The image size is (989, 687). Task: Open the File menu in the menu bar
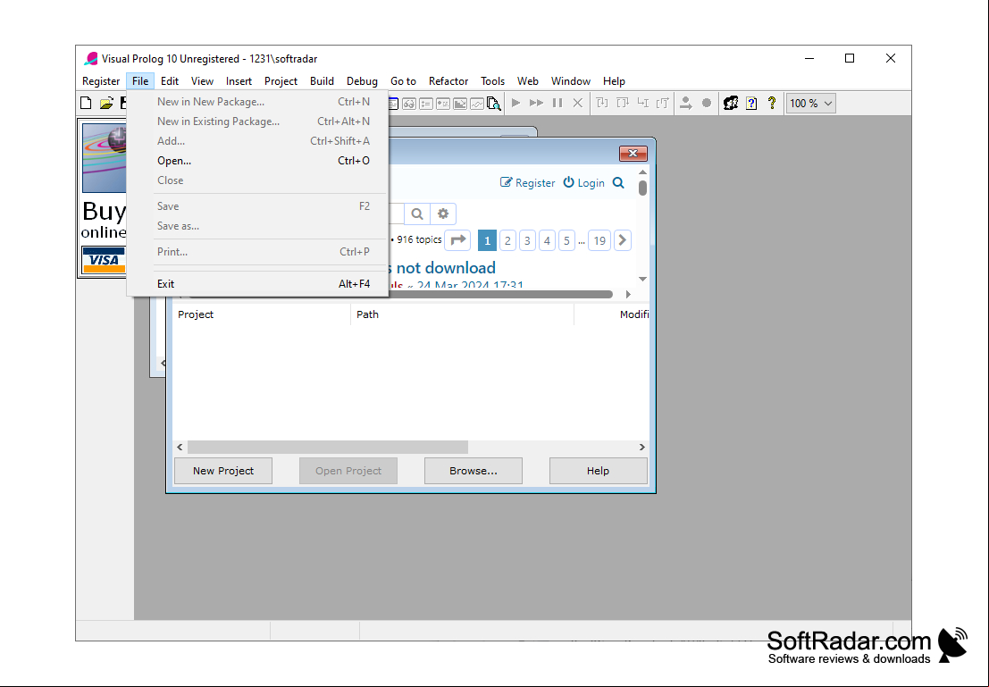pyautogui.click(x=140, y=80)
